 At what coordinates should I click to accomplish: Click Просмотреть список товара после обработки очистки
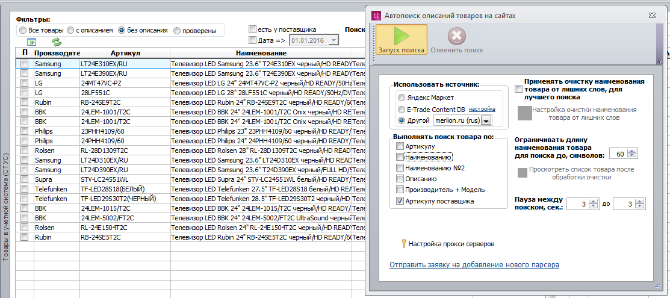(582, 173)
